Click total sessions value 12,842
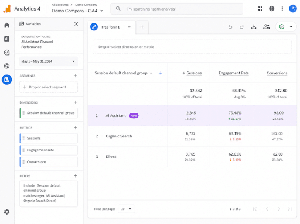 click(196, 91)
